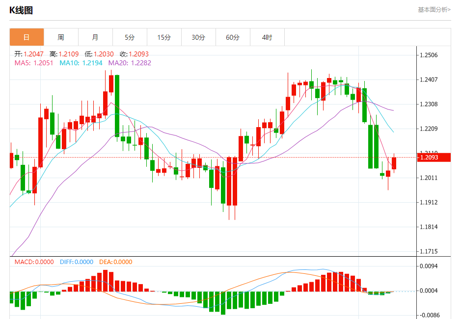Click the 1.2506 price axis label
Viewport: 461px width, 319px height.
click(x=429, y=55)
